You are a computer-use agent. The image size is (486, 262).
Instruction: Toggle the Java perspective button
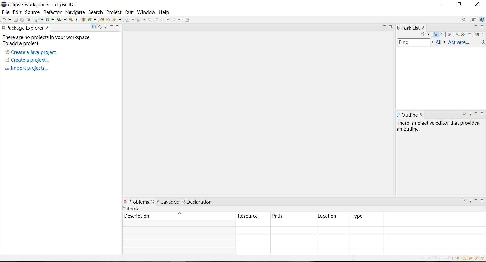pos(482,20)
